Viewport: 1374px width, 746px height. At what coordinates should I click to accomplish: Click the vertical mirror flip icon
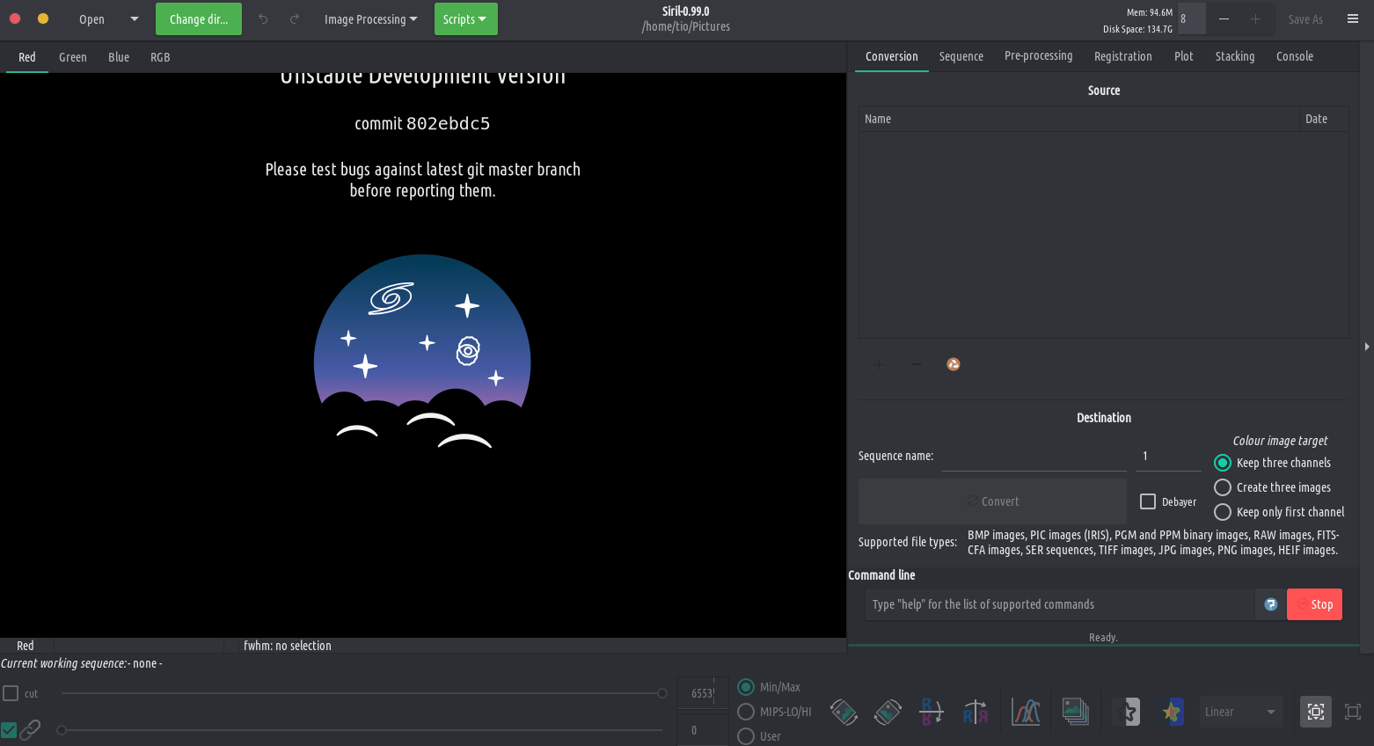[931, 712]
